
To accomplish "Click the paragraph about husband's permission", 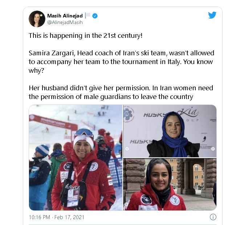I will tap(121, 92).
